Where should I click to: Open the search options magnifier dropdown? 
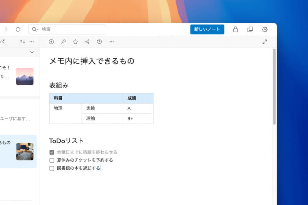click(x=35, y=30)
